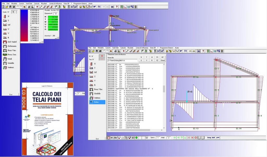This screenshot has width=267, height=157.
Task: Click the save disk icon in the front window toolbar
Action: (x=97, y=51)
